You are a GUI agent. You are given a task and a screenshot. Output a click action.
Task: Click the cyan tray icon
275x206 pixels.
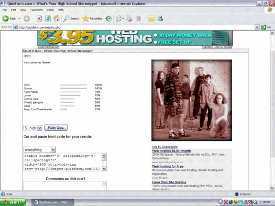pyautogui.click(x=240, y=202)
